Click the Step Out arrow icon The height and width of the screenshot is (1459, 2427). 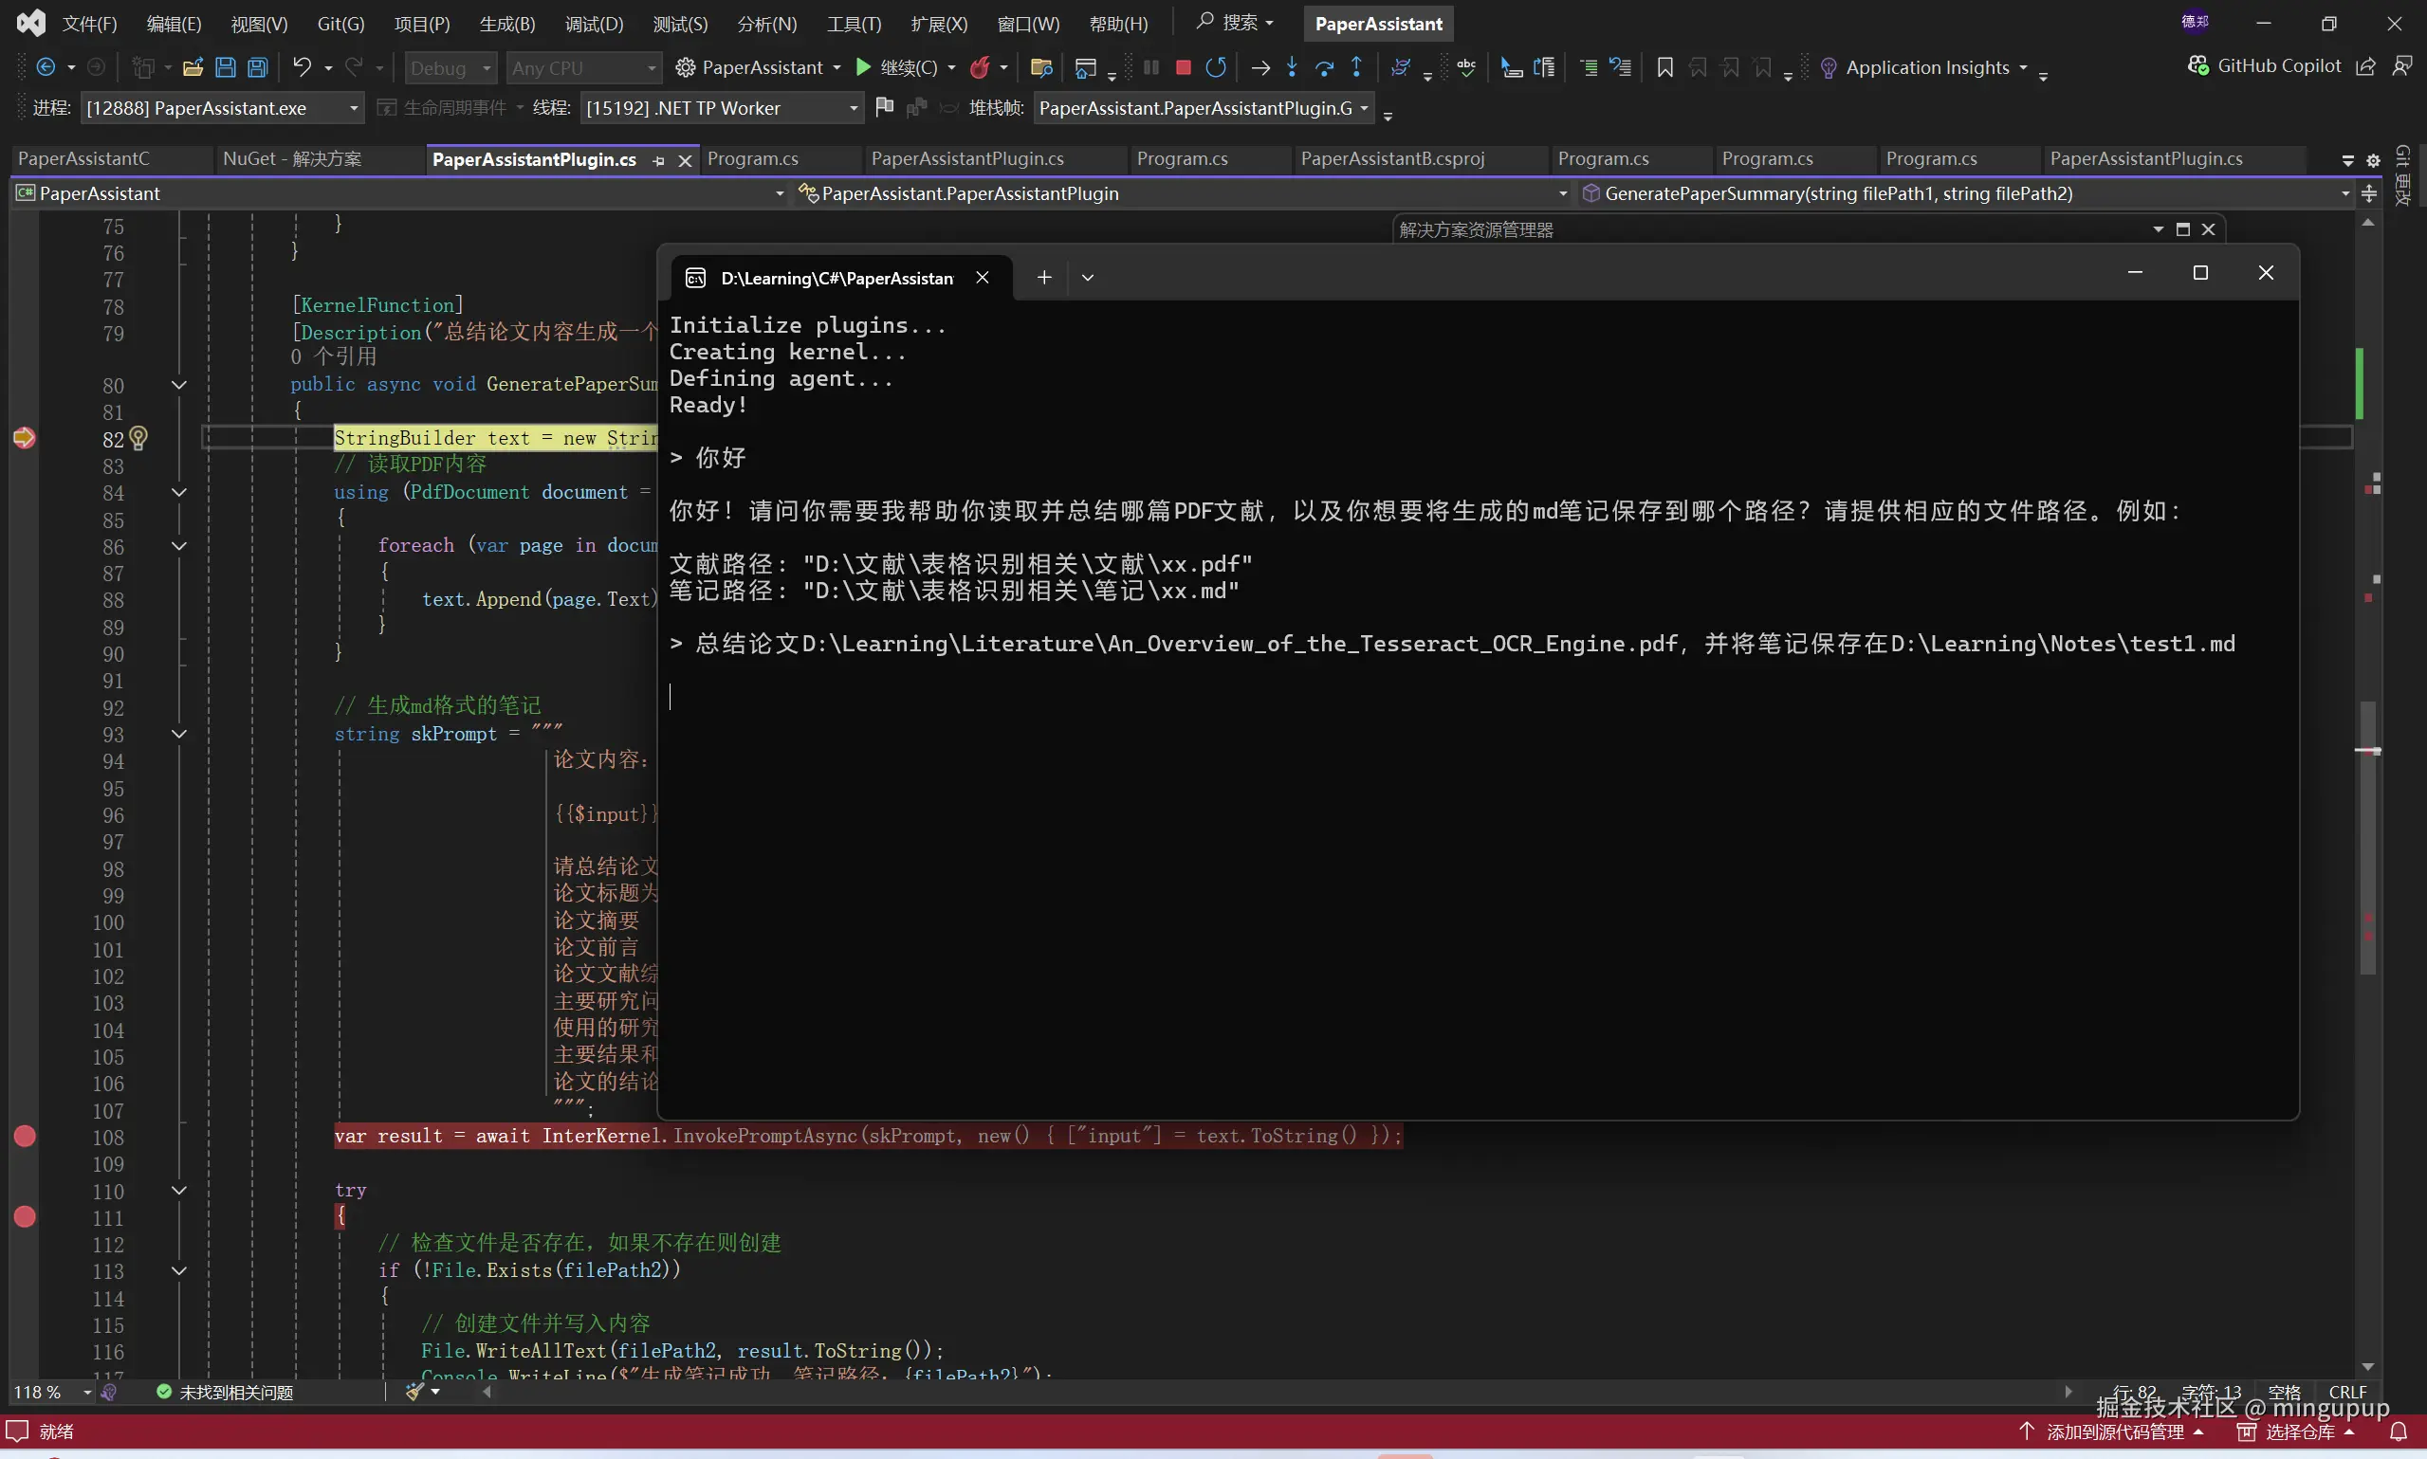coord(1356,68)
